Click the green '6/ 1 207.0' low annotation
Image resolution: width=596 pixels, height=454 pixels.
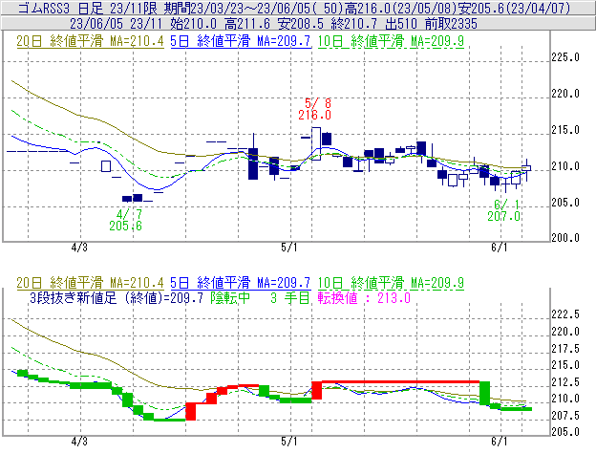(504, 210)
